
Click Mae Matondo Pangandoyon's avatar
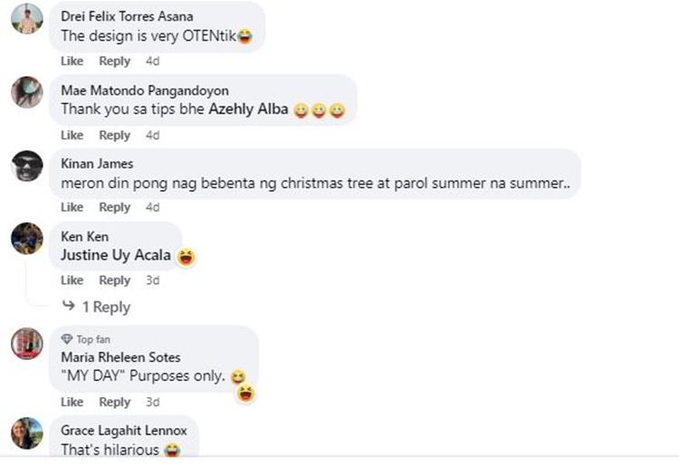pyautogui.click(x=27, y=91)
